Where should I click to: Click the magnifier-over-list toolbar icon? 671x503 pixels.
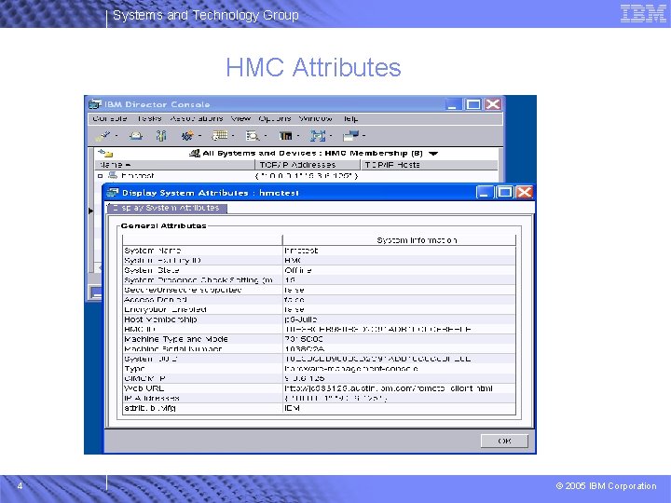click(252, 136)
